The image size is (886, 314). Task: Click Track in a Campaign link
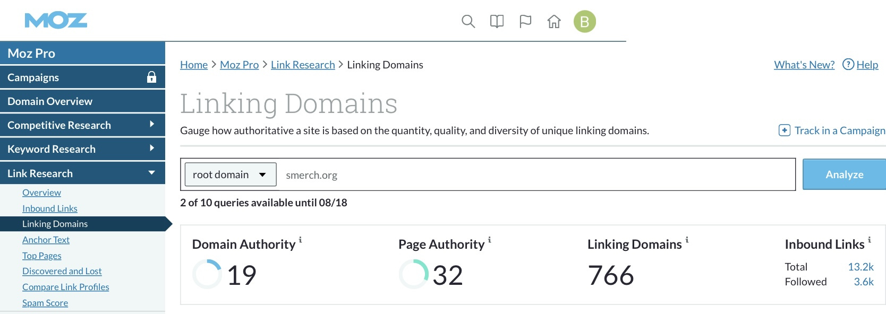(840, 130)
